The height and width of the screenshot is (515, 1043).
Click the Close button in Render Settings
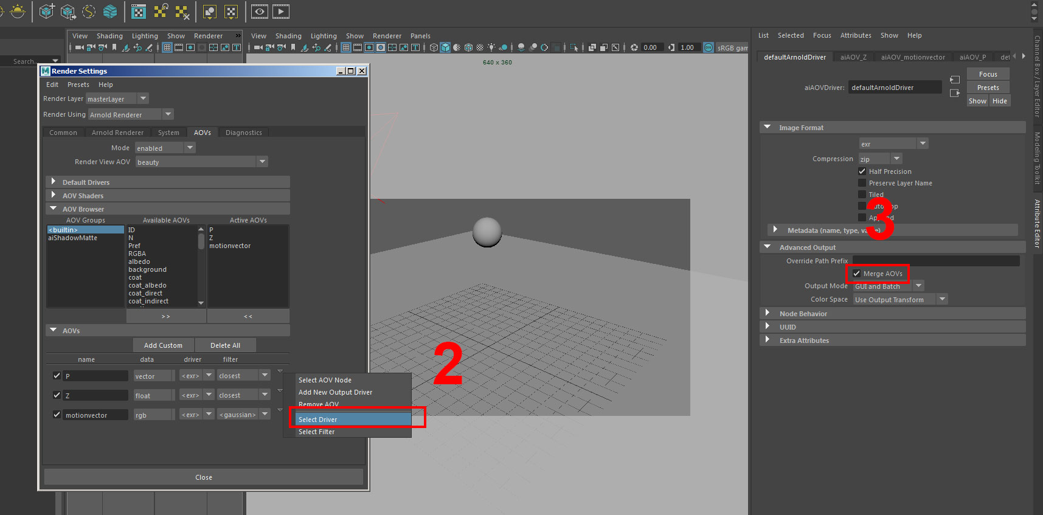[x=204, y=477]
